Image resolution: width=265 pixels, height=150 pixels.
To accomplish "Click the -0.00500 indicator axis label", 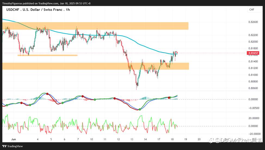I will coord(254,108).
